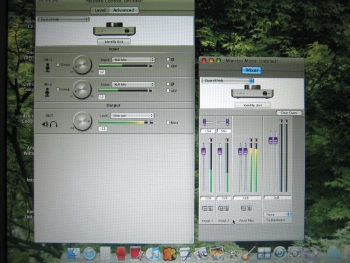Mute Input 2 in the mixer

pos(221,208)
